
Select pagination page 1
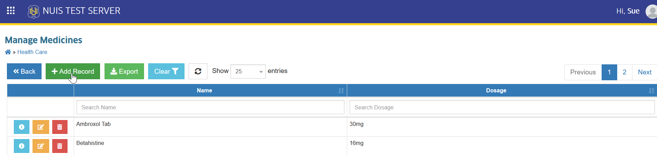click(609, 72)
